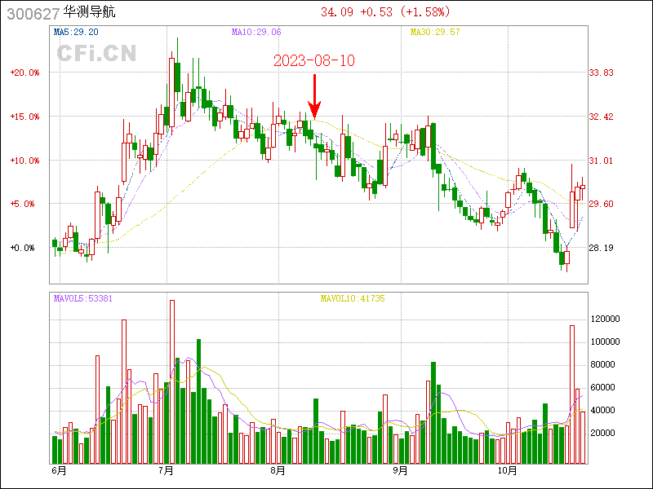Click the stock code 300627

pyautogui.click(x=33, y=14)
